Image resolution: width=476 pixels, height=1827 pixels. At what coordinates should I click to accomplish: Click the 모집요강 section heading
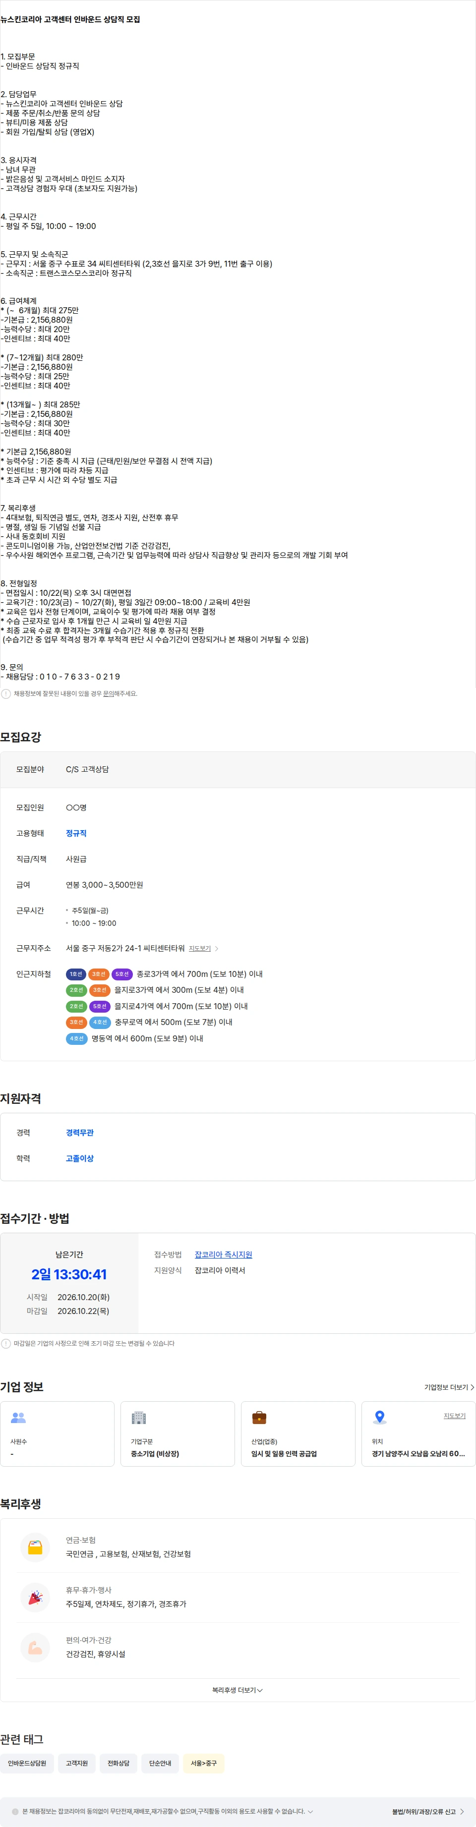[20, 737]
